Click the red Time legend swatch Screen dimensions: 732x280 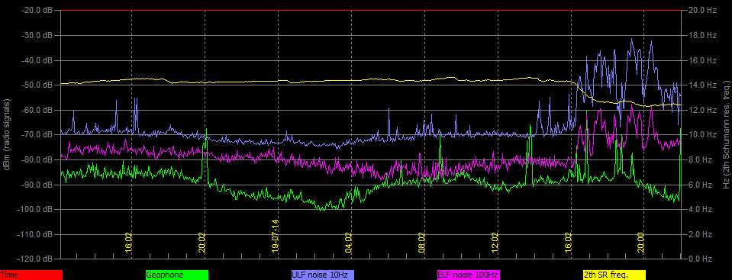[31, 275]
